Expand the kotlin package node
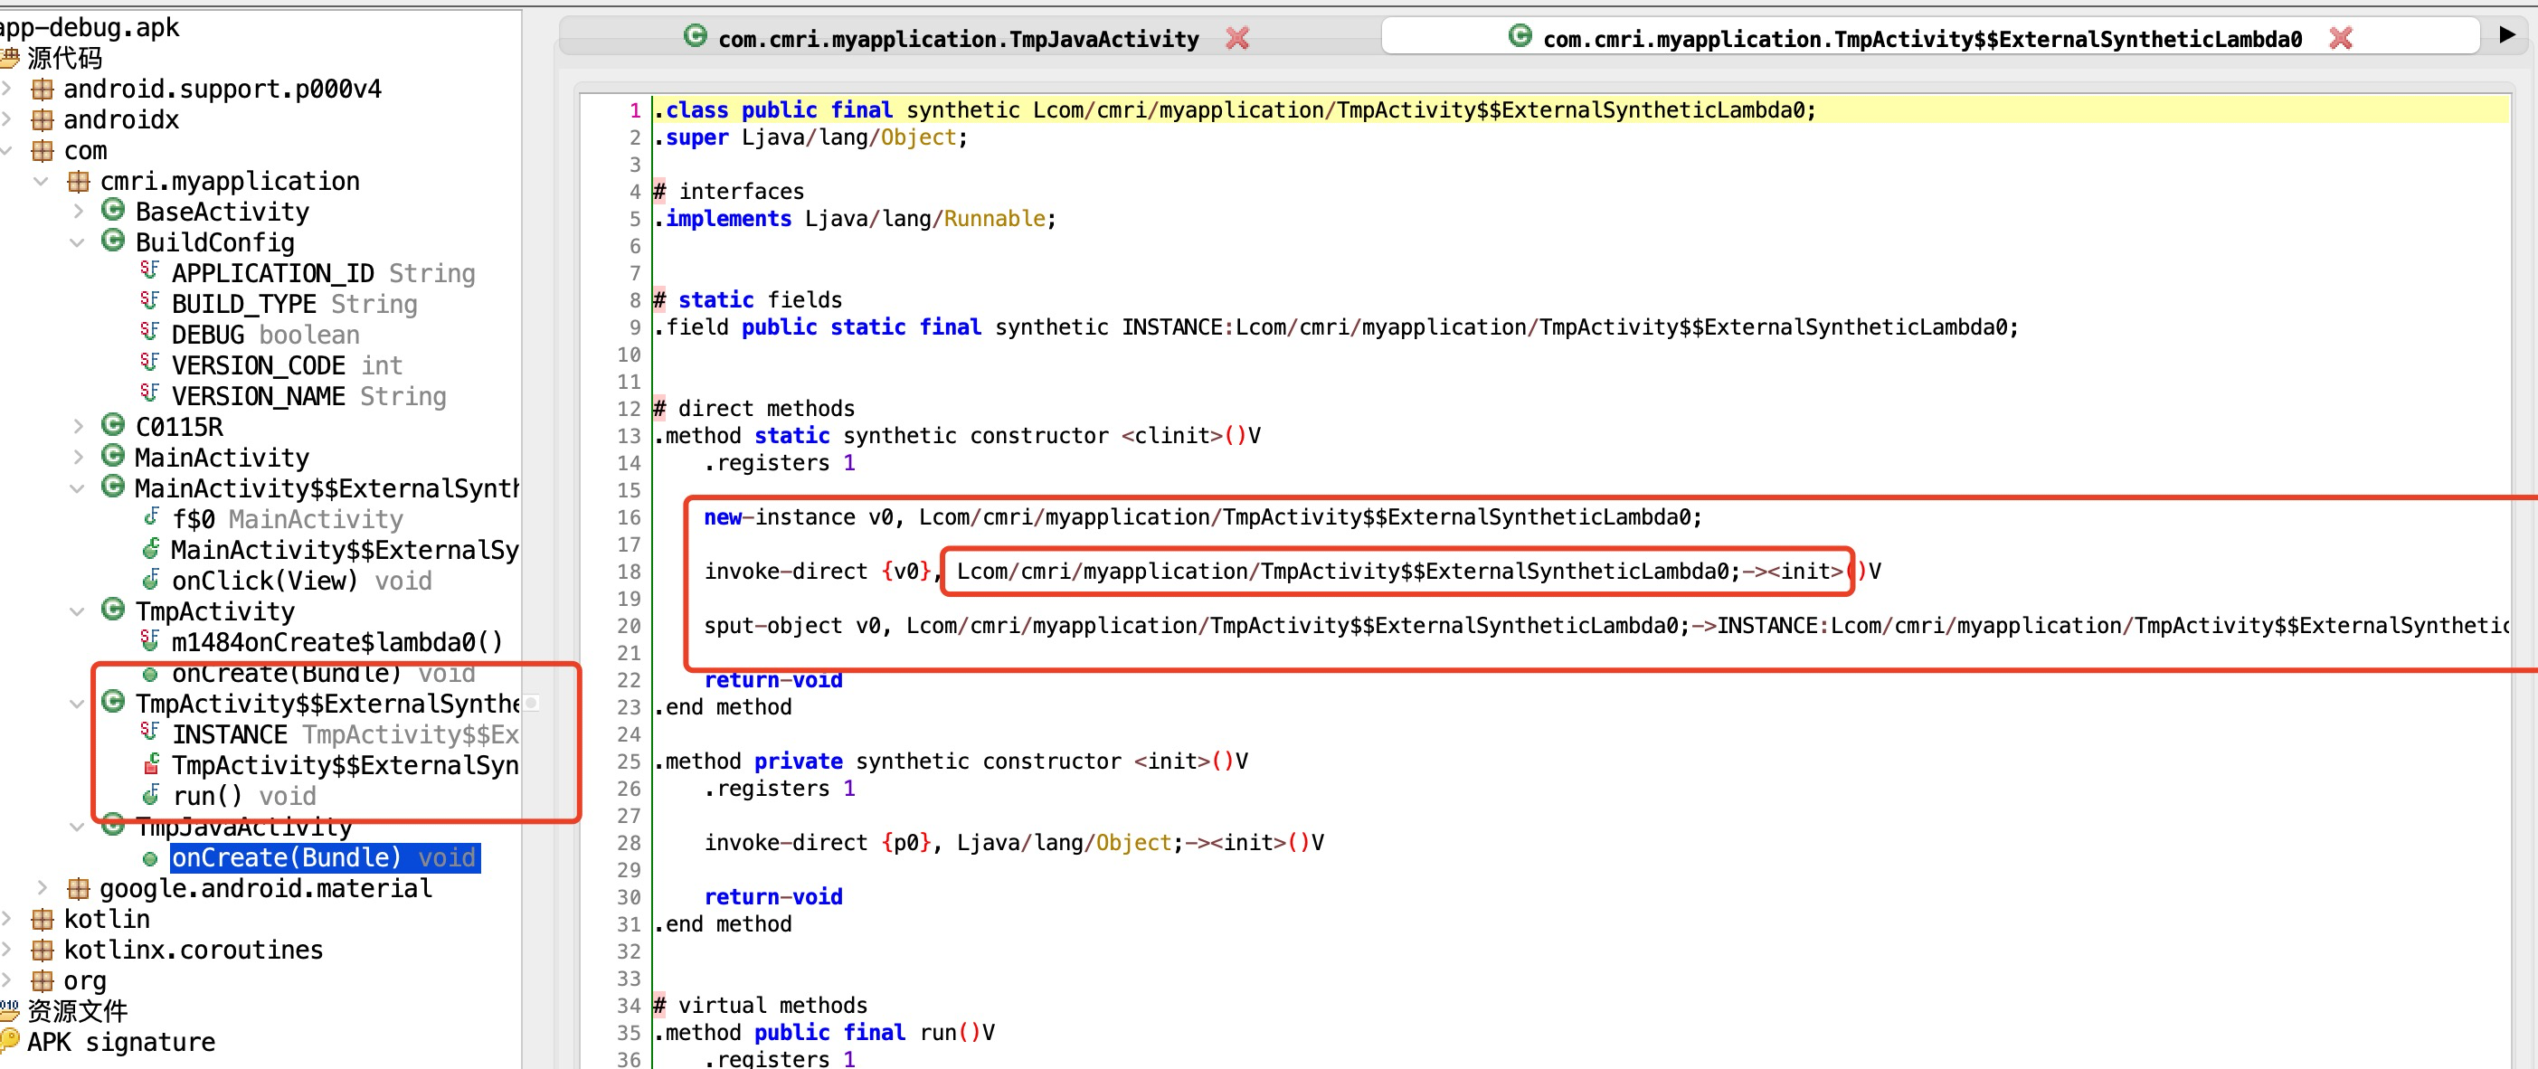Viewport: 2538px width, 1069px height. pos(7,919)
